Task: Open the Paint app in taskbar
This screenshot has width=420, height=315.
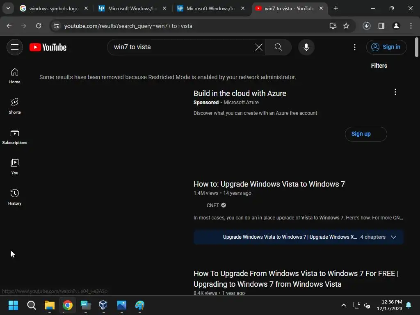Action: pyautogui.click(x=140, y=305)
